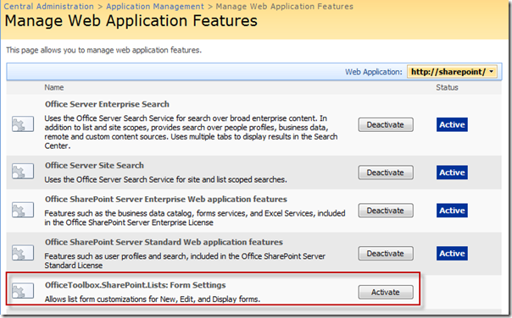Viewport: 512px width, 318px height.
Task: Select the Office Server Enterprise Search title
Action: [107, 104]
